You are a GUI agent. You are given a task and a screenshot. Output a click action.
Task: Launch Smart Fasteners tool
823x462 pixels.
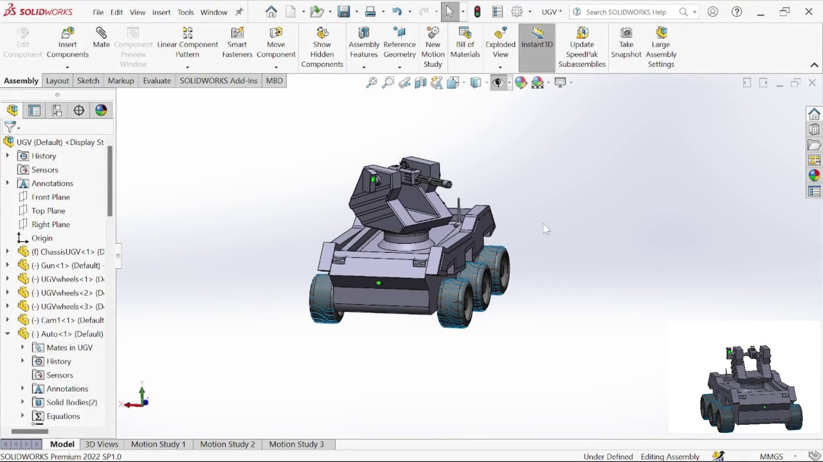point(237,43)
